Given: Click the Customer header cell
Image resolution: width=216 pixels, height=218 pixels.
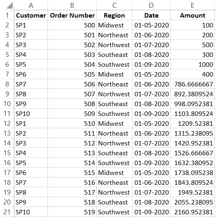Looking at the screenshot, I should [x=31, y=15].
